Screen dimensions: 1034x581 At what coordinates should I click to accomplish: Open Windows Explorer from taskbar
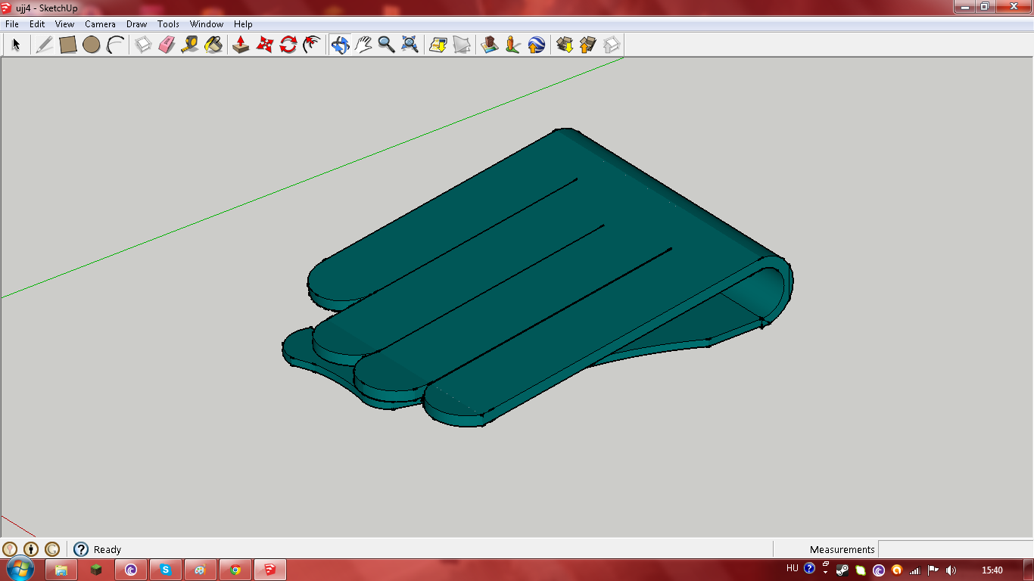click(x=61, y=570)
